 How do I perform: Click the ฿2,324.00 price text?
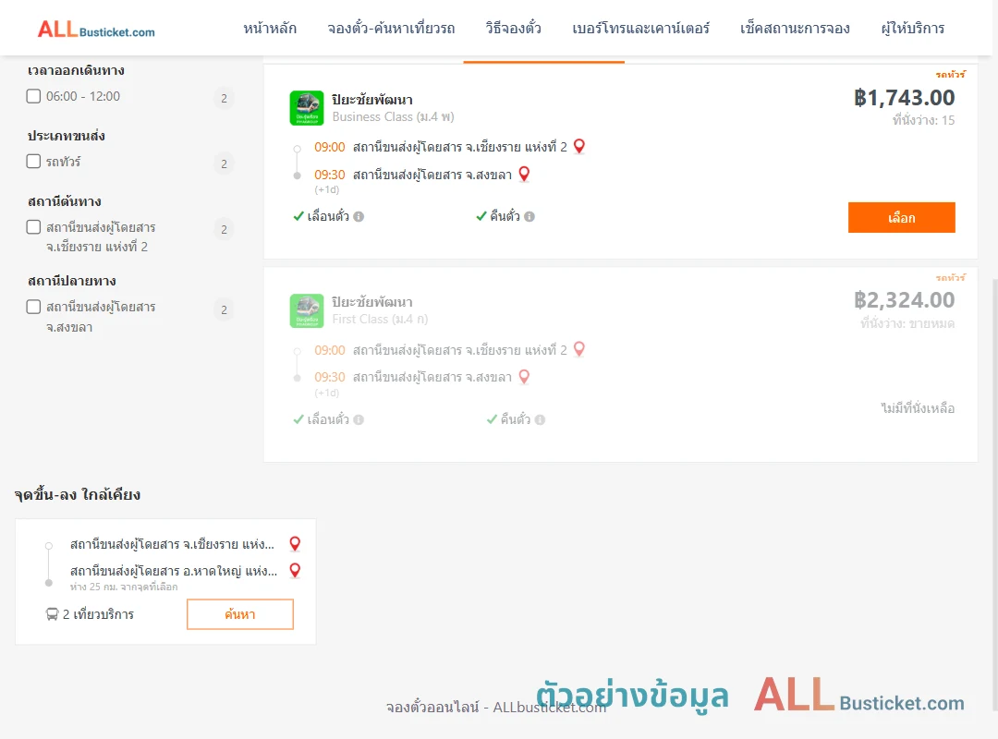(904, 300)
